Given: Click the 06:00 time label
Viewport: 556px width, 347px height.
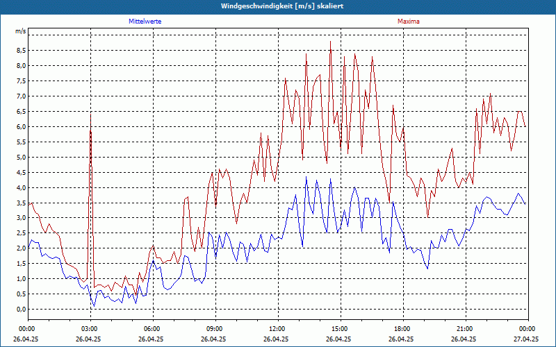Looking at the screenshot, I should click(x=153, y=329).
